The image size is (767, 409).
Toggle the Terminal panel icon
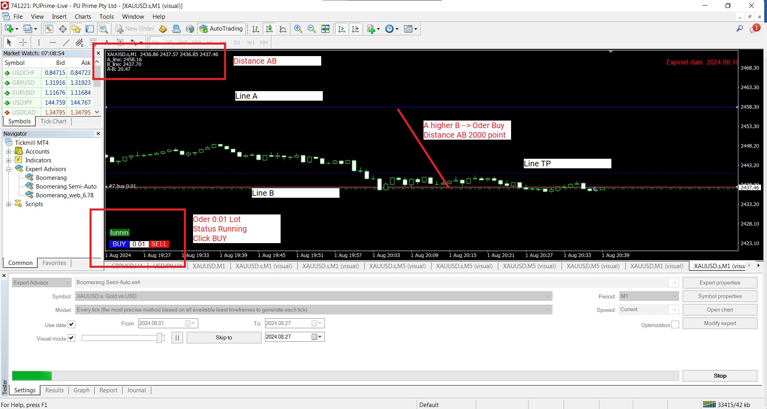90,29
